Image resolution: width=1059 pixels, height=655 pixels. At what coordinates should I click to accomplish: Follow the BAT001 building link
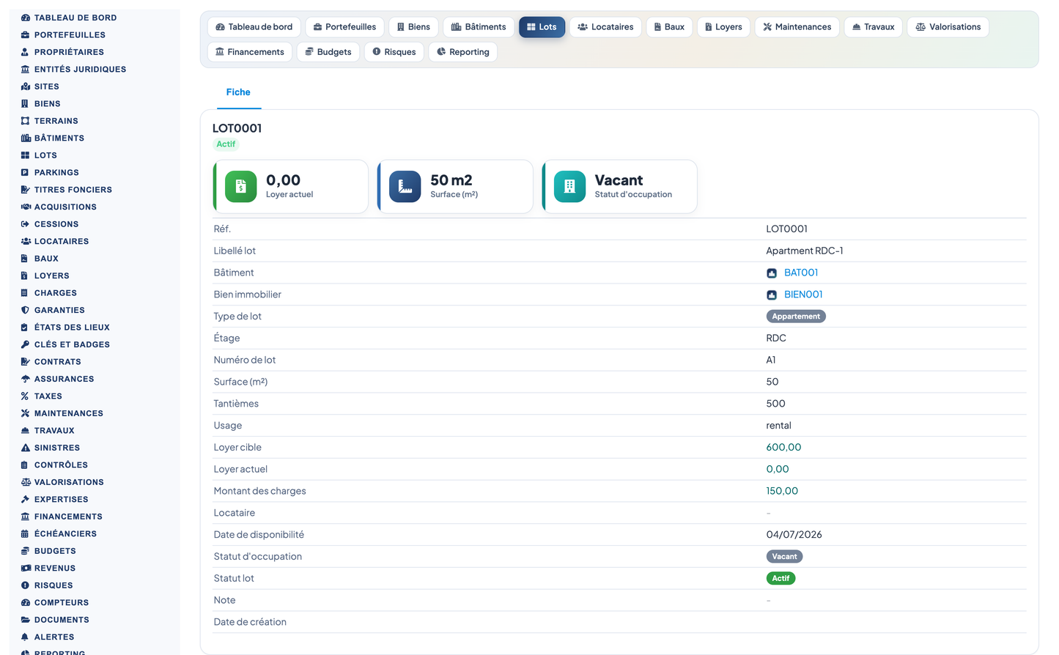click(801, 273)
